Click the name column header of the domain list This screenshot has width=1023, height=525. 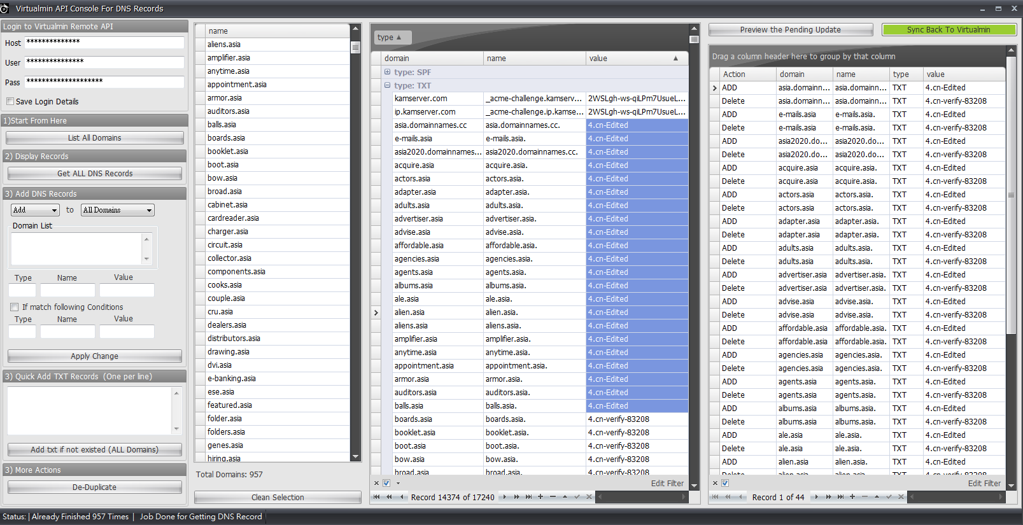tap(278, 31)
